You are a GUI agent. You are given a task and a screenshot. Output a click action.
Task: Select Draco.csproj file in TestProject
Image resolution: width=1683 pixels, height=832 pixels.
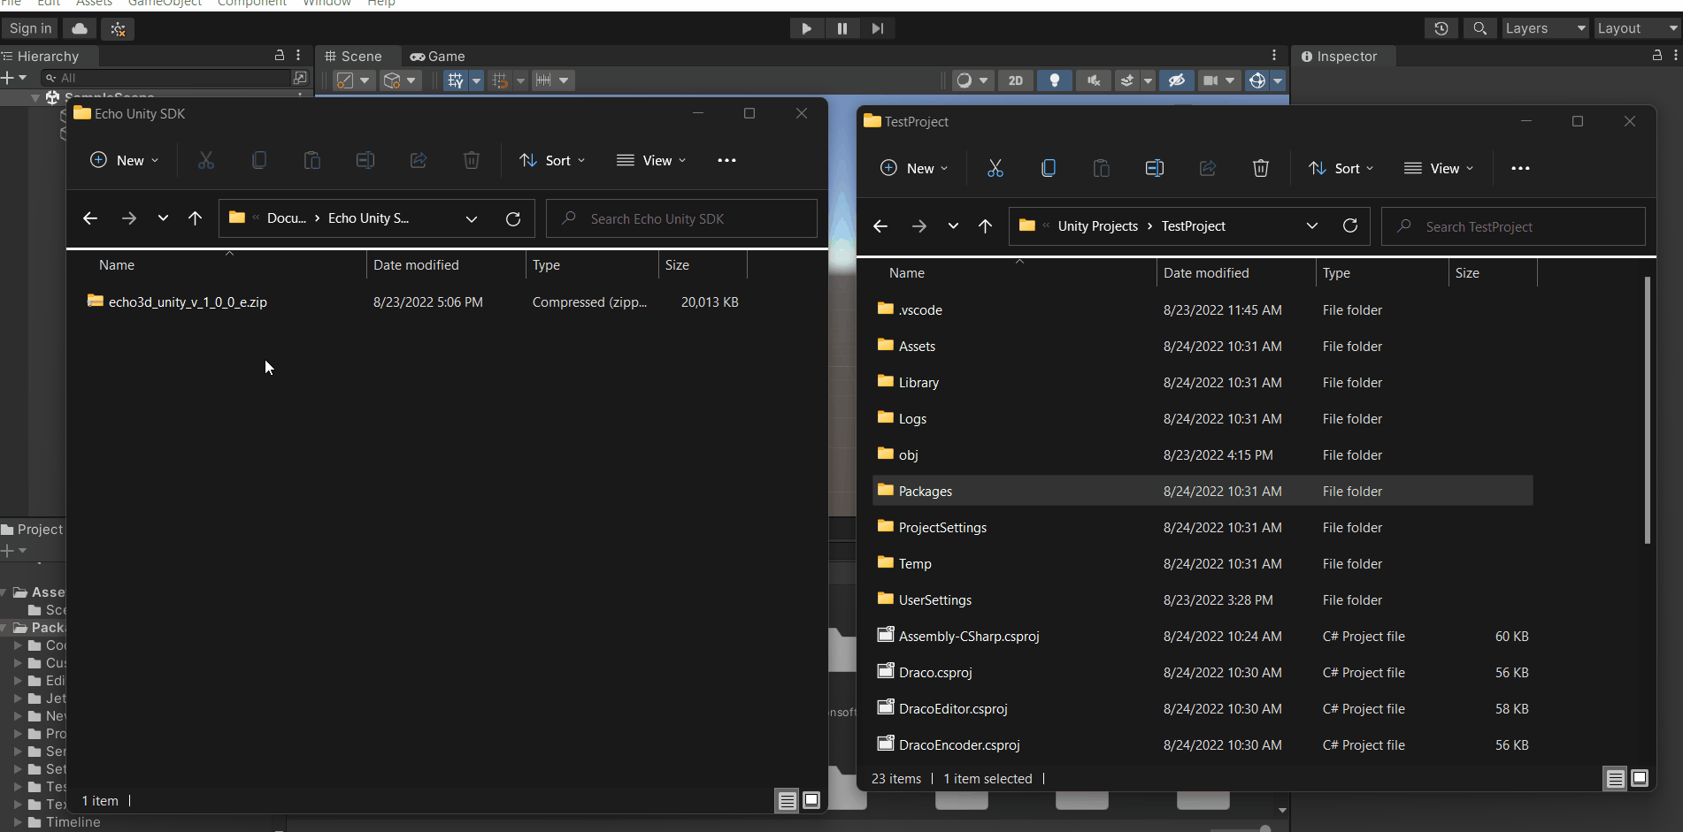pyautogui.click(x=1203, y=672)
